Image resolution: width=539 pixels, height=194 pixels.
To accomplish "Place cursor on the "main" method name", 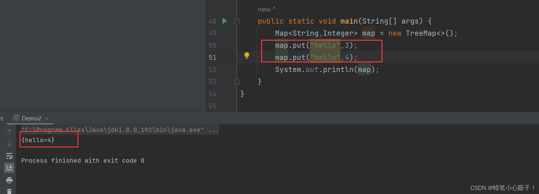I will click(x=349, y=21).
